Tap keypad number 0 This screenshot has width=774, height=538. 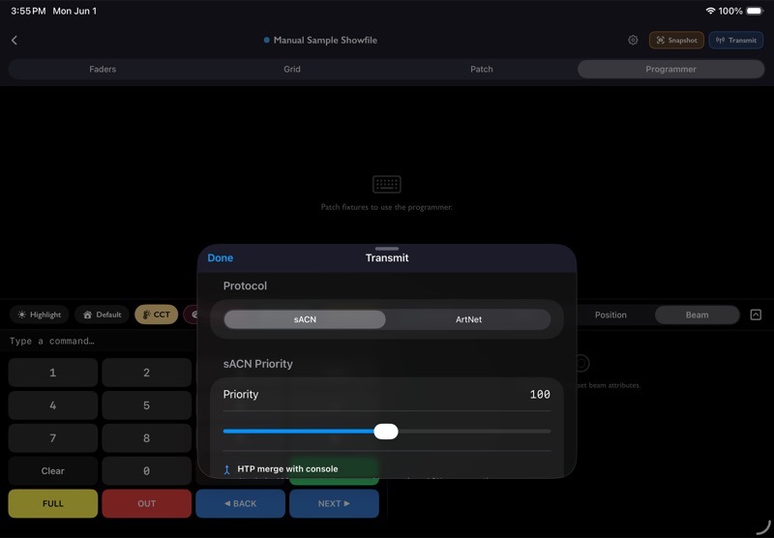(147, 471)
